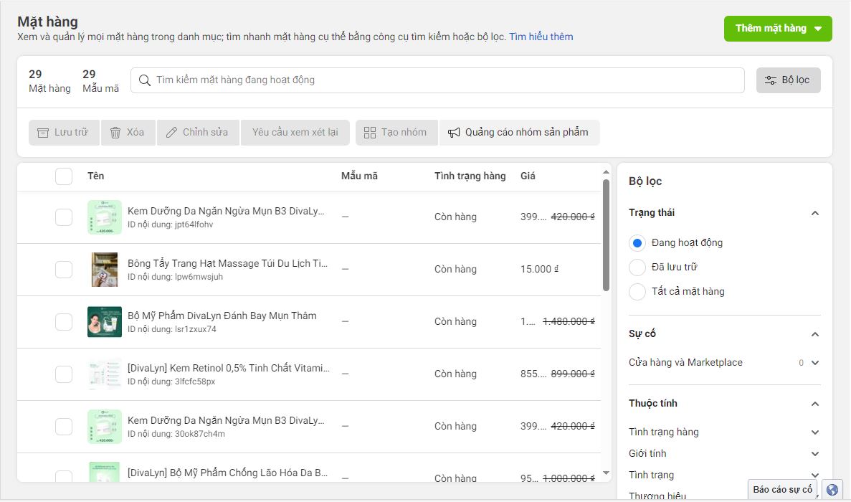Expand the Giới tính attribute filter

[814, 454]
